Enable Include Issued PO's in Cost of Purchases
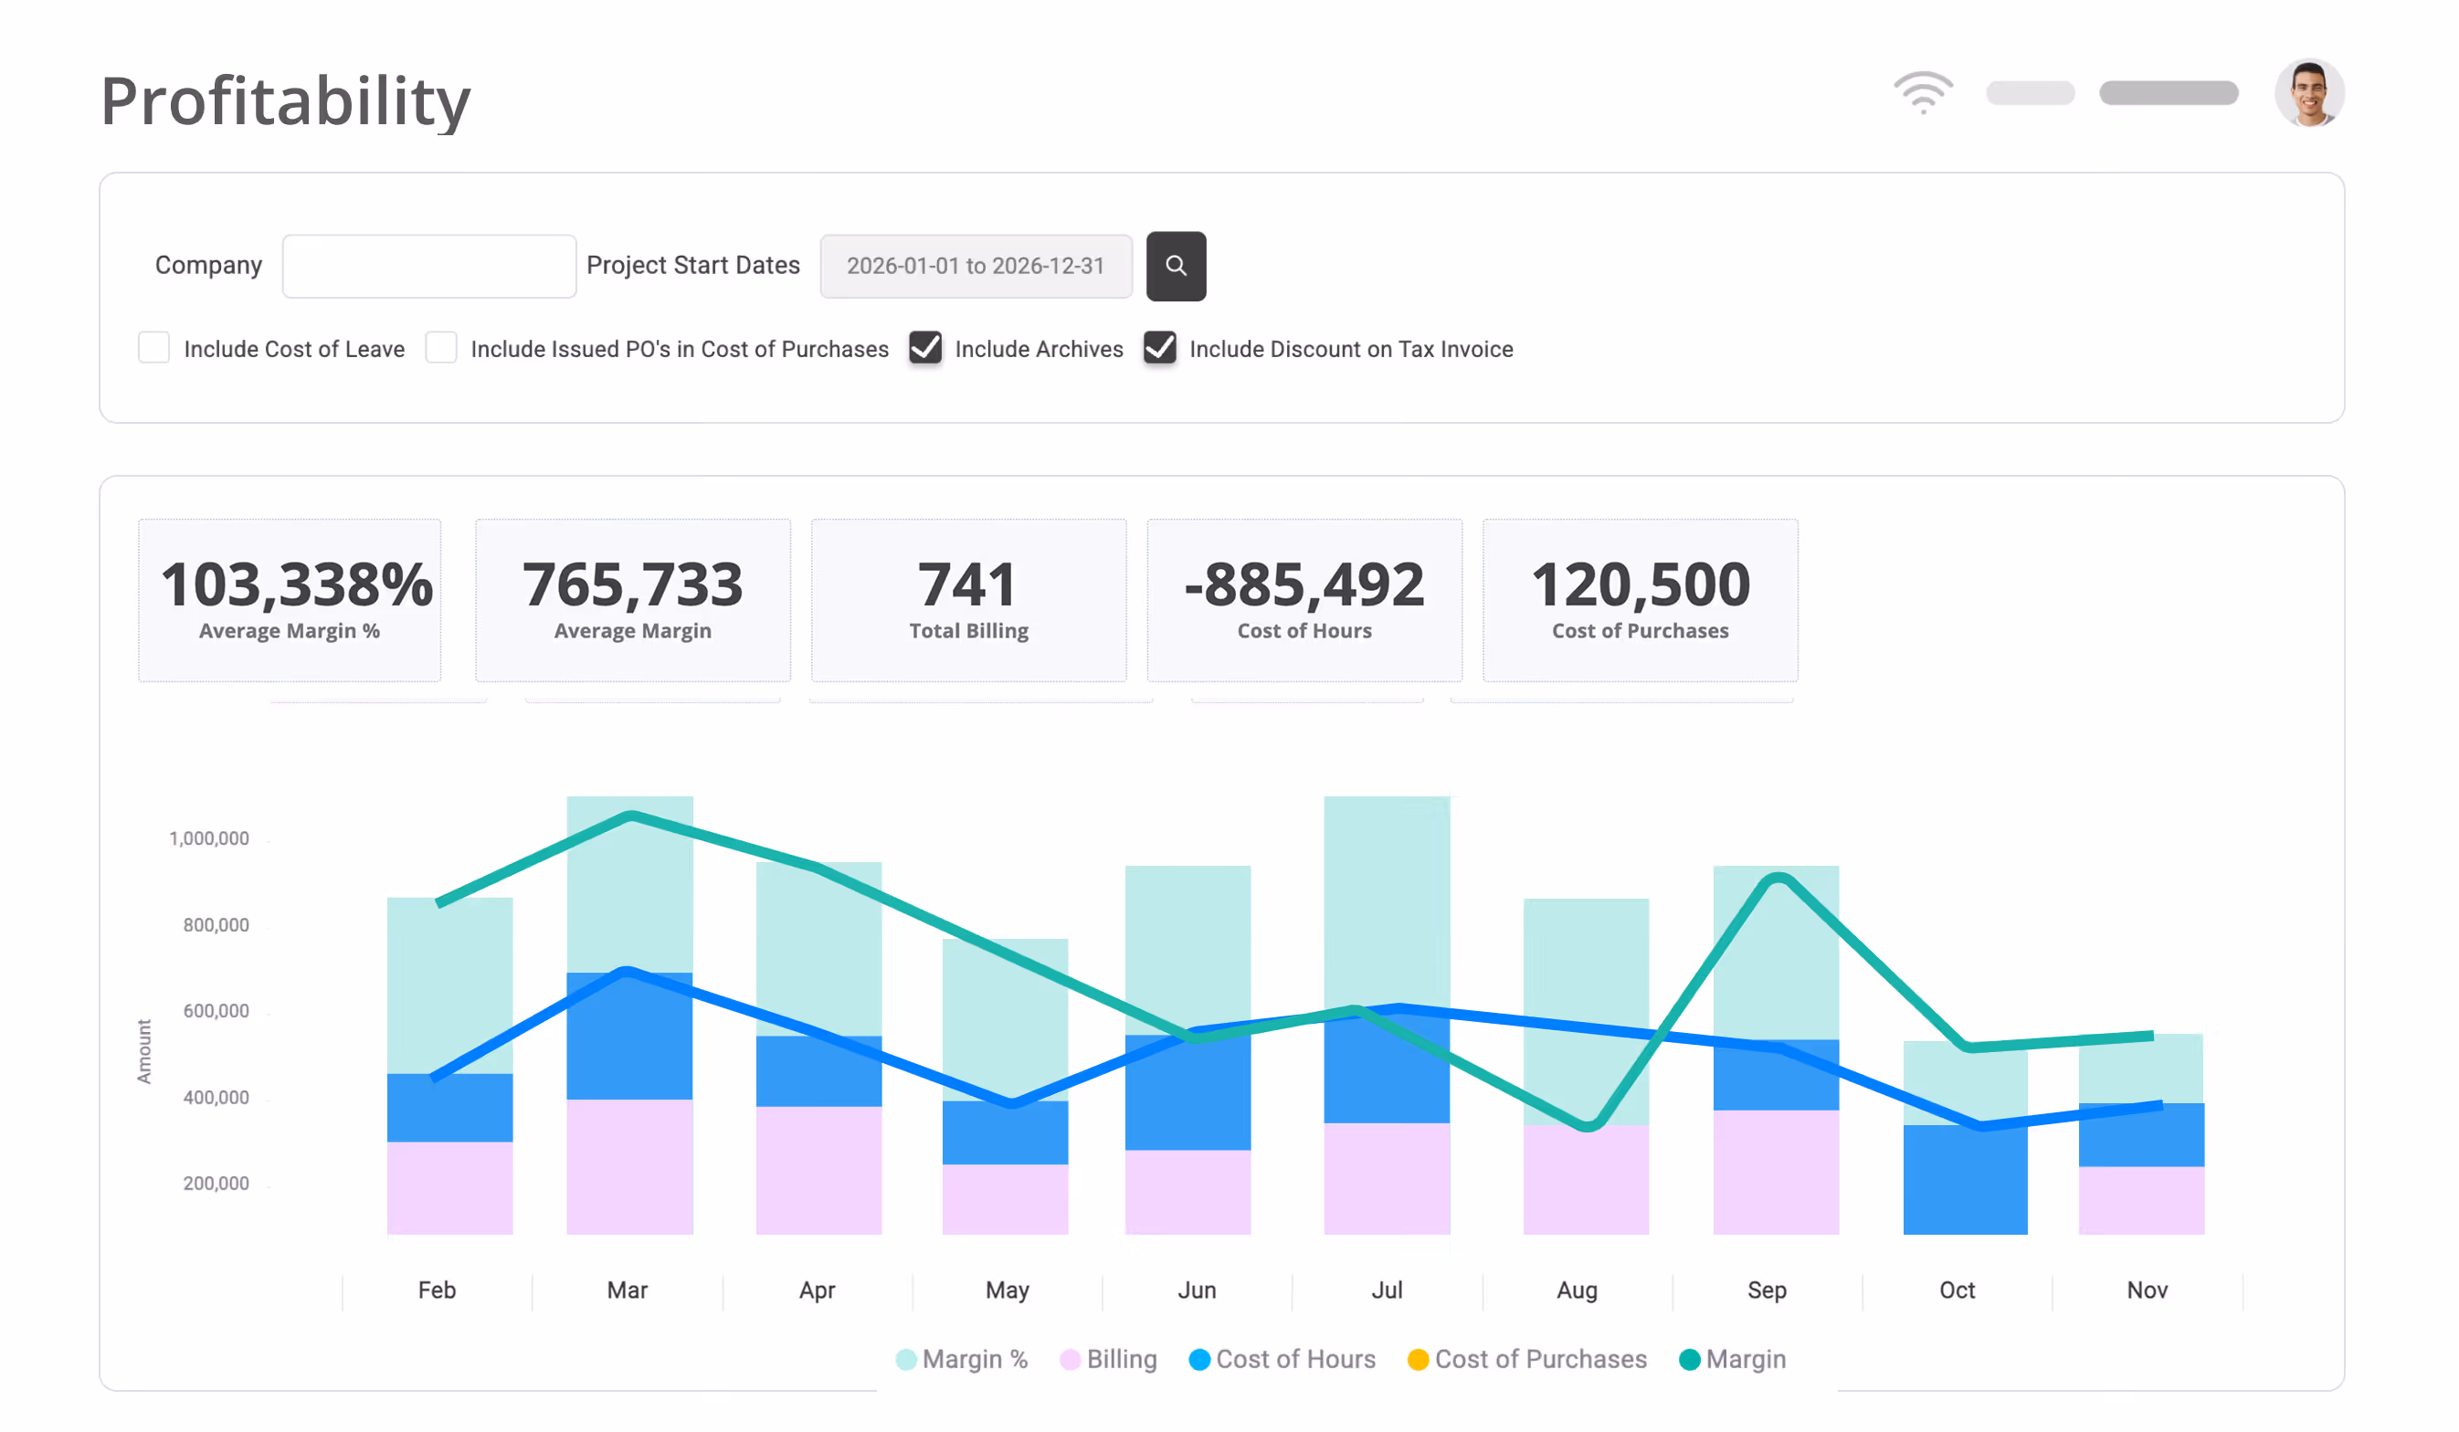This screenshot has height=1432, width=2459. (441, 347)
